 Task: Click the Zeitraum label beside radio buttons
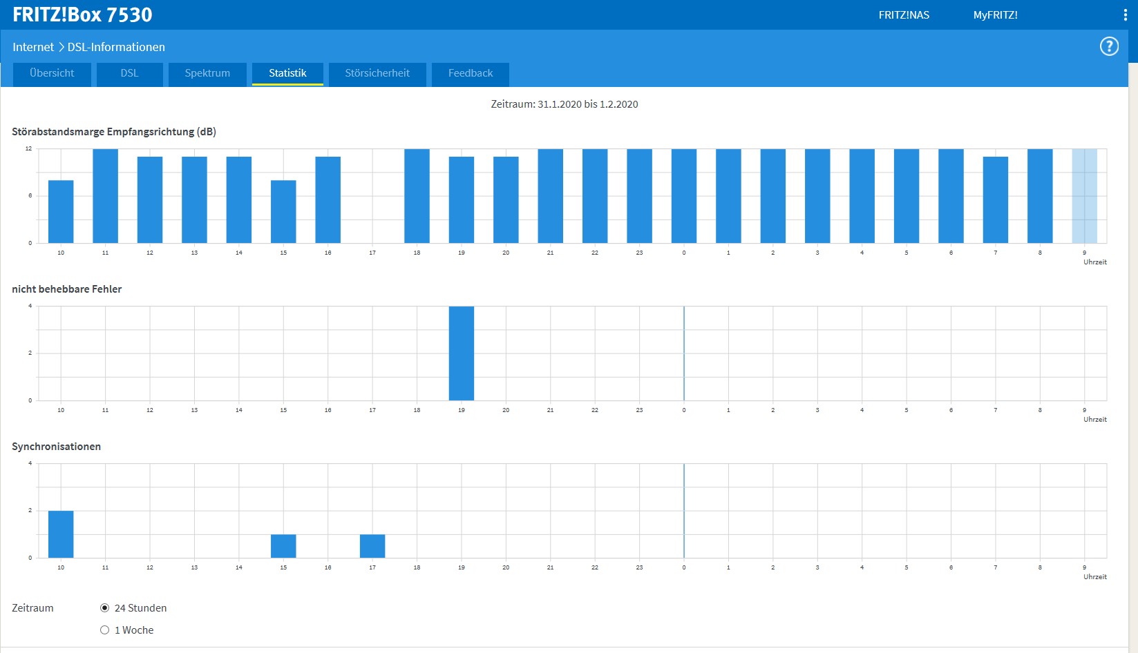(32, 608)
